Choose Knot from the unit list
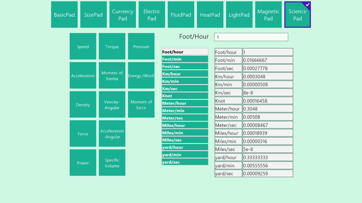 point(185,96)
